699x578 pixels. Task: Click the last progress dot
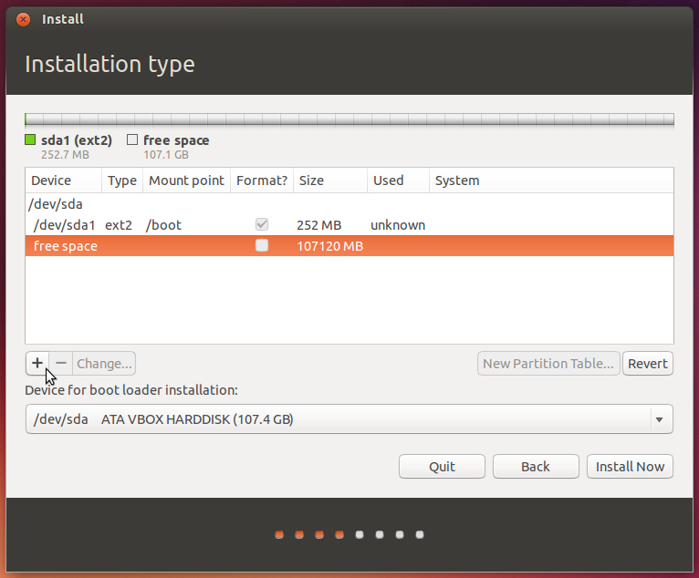420,534
